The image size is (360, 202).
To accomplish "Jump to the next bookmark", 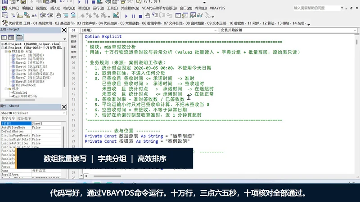I will 89,16.
